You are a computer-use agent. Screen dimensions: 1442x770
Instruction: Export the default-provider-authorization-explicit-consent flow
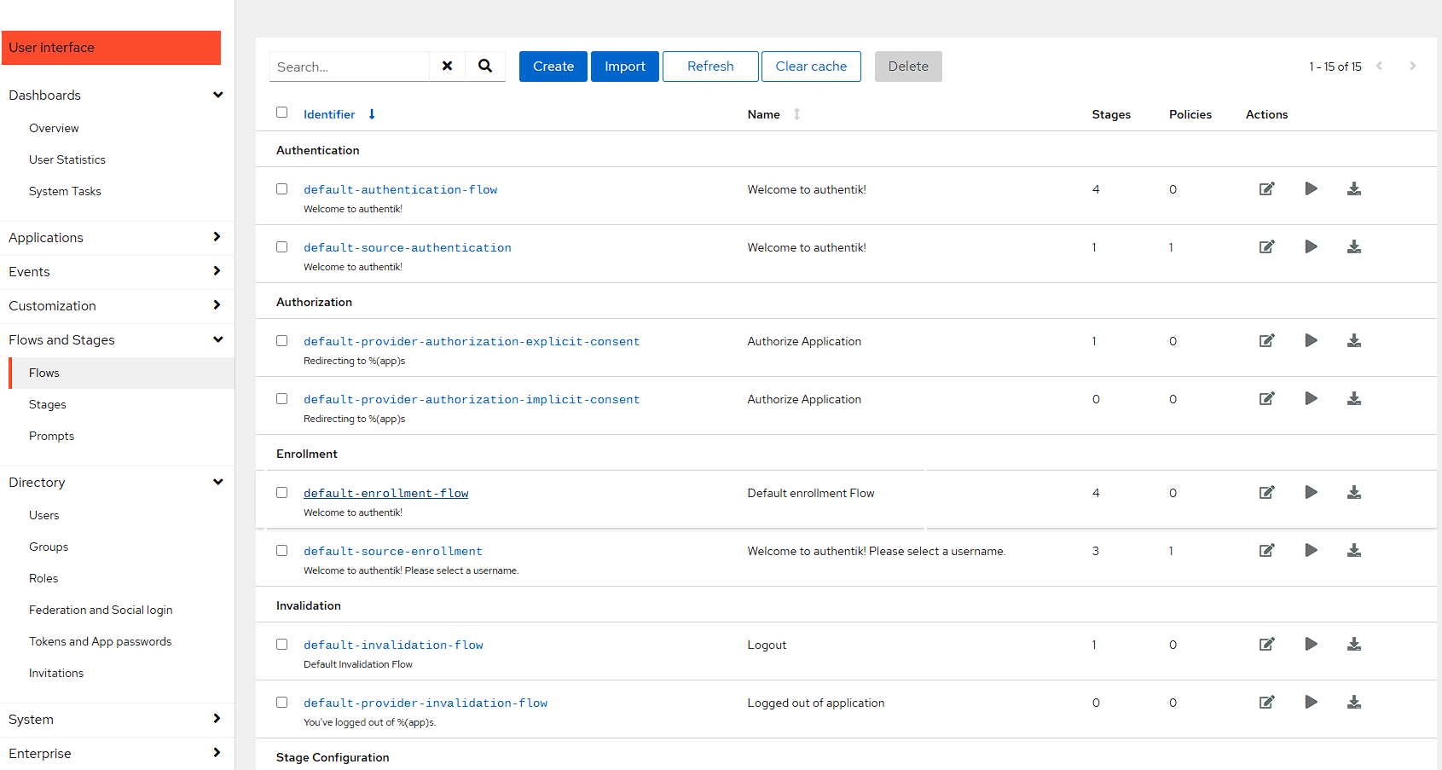[1353, 341]
